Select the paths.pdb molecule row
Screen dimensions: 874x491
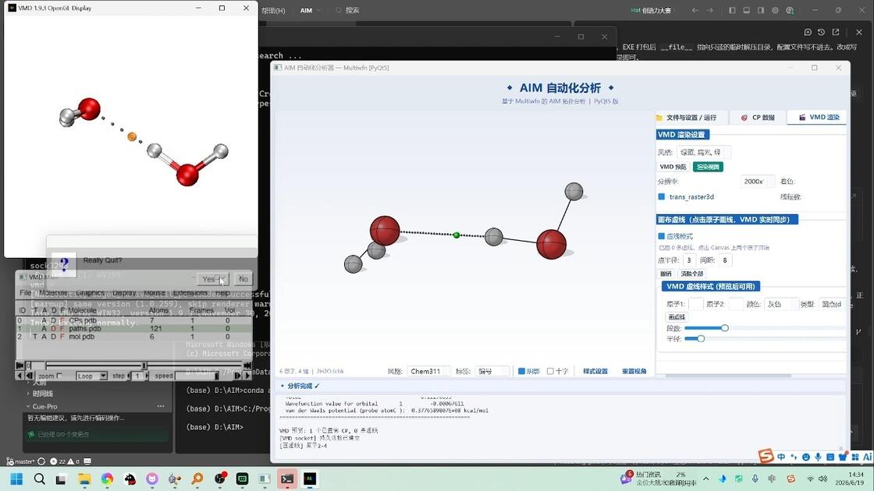(x=133, y=328)
